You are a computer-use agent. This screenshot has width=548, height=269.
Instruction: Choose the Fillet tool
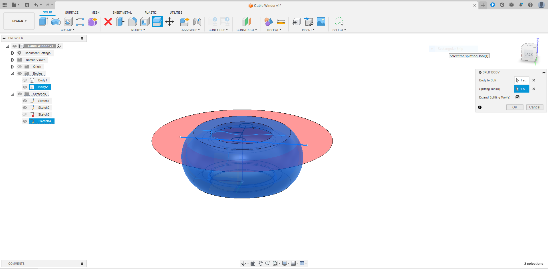pos(132,22)
